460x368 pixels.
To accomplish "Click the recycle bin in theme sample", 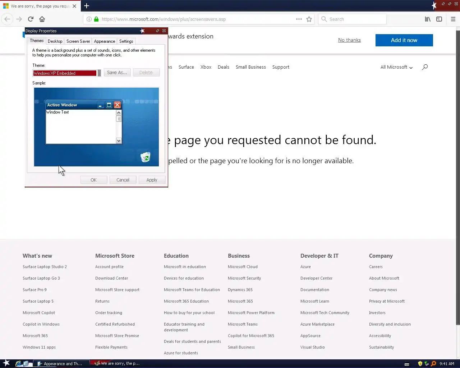I will click(x=145, y=157).
